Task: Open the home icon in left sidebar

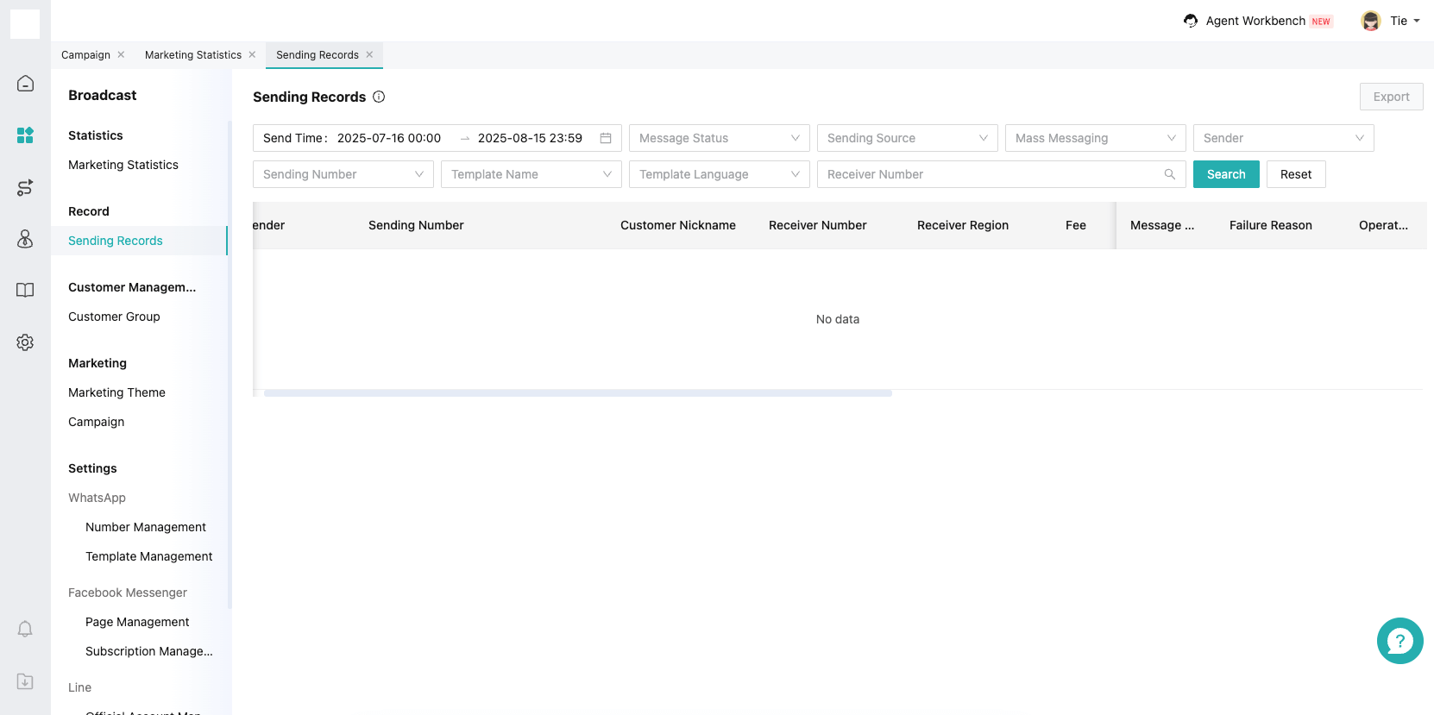Action: tap(25, 84)
